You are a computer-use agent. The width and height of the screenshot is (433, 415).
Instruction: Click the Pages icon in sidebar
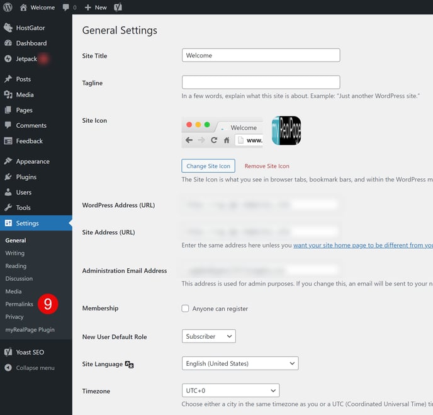point(8,110)
